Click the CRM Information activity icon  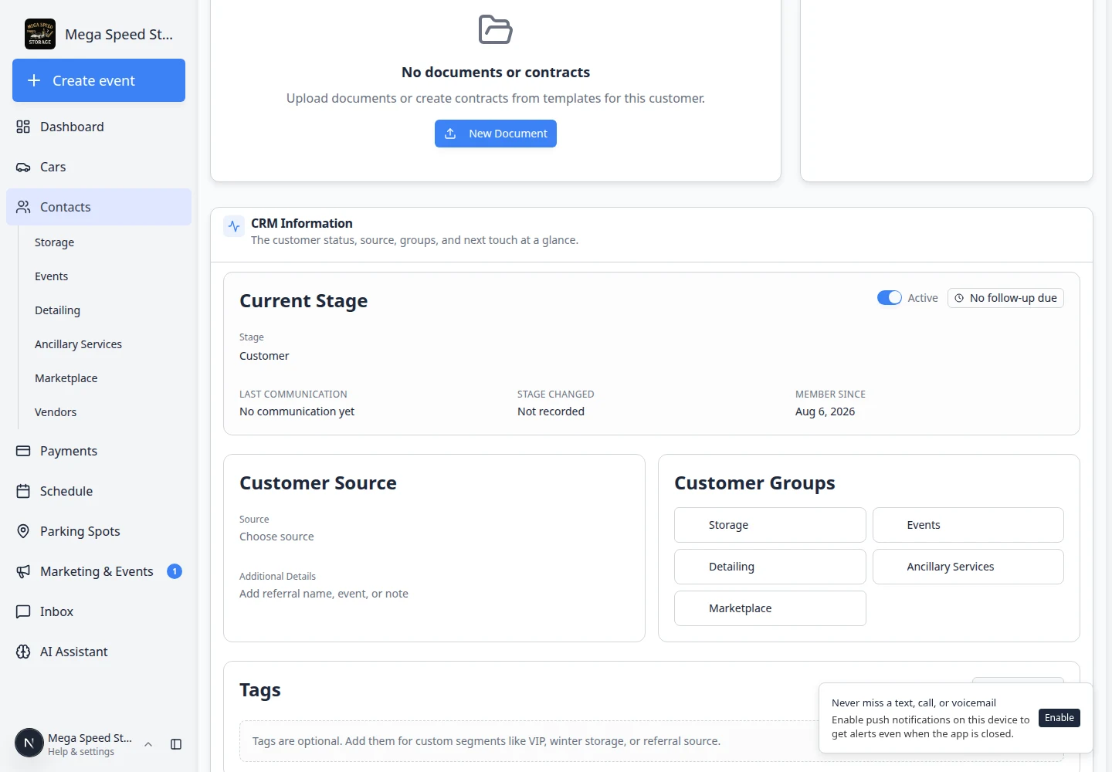[234, 227]
